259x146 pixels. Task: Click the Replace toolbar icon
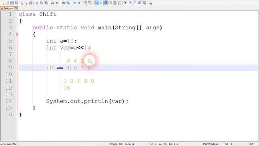68,3
